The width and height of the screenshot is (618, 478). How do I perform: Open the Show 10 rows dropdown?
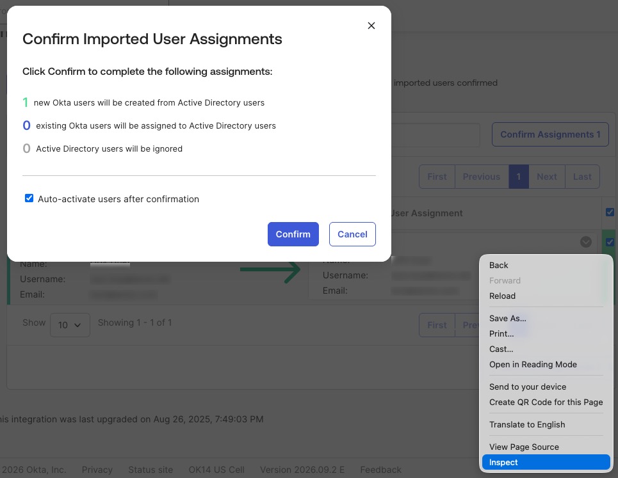click(x=70, y=325)
